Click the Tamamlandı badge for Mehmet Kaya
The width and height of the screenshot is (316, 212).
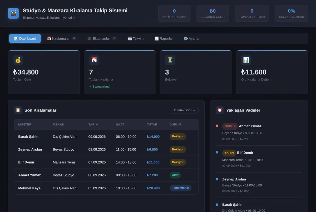tap(180, 188)
